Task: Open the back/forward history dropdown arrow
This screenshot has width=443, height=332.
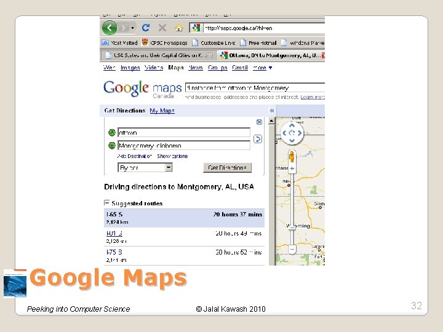Action: [132, 28]
